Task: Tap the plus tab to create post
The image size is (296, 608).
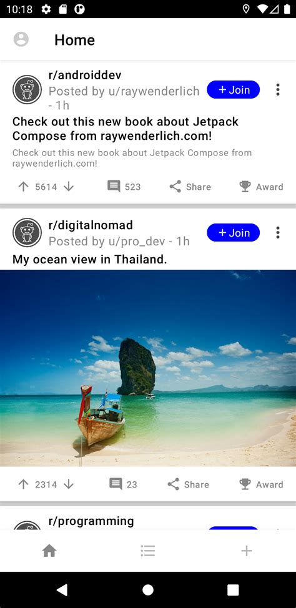Action: tap(246, 551)
